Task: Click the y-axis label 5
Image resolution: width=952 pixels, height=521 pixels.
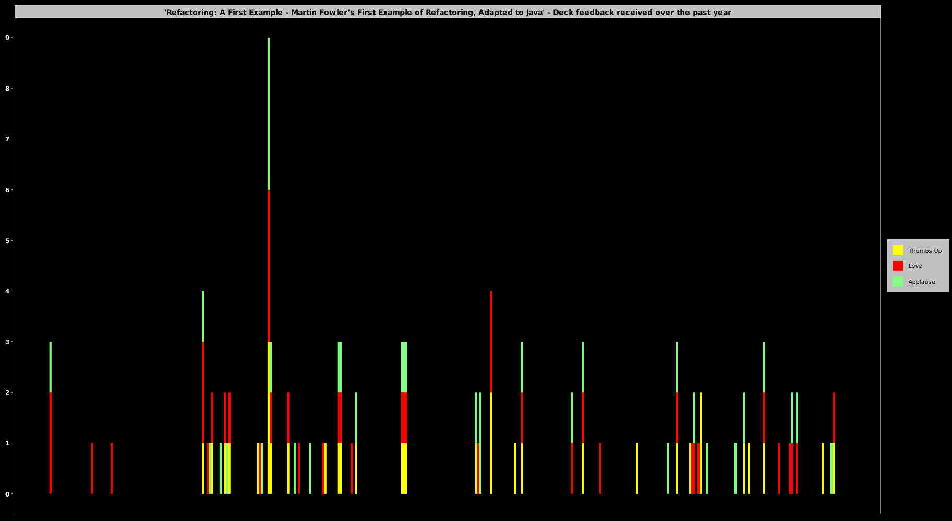Action: click(7, 240)
